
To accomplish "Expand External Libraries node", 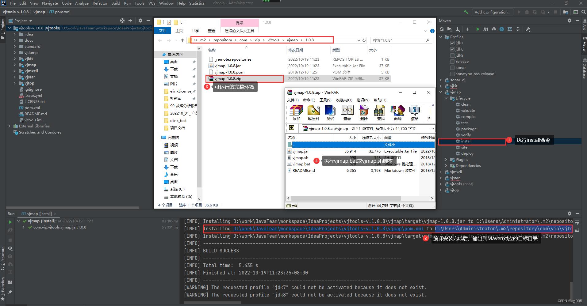I will click(x=9, y=126).
